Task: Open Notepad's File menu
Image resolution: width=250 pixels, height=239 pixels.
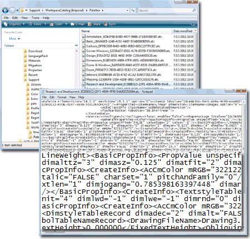Action: click(x=44, y=97)
